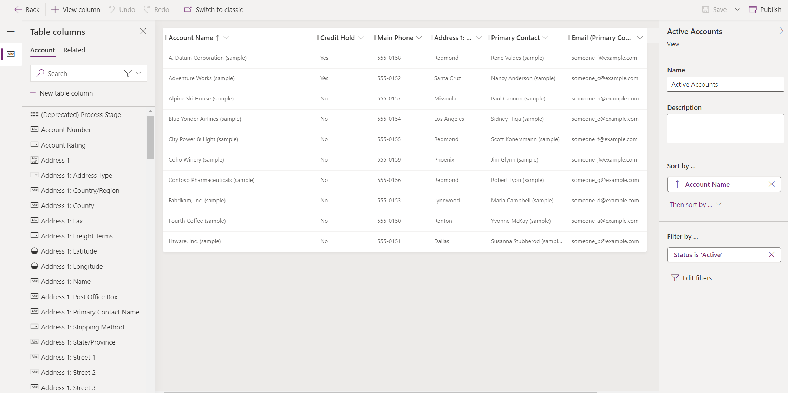Click the hamburger menu icon top left

[x=11, y=32]
